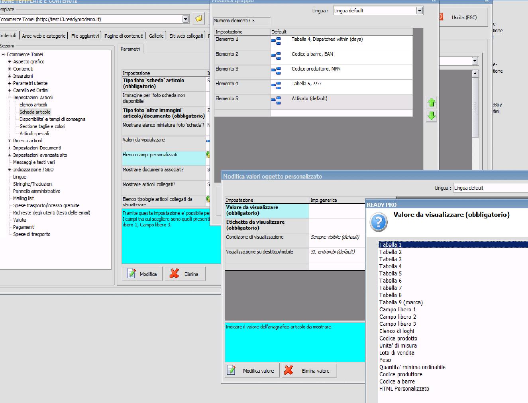The image size is (528, 403).
Task: Move the element down with the green arrow
Action: pyautogui.click(x=431, y=116)
